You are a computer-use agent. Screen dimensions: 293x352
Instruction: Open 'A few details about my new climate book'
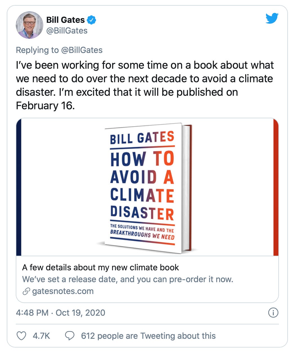(x=100, y=267)
